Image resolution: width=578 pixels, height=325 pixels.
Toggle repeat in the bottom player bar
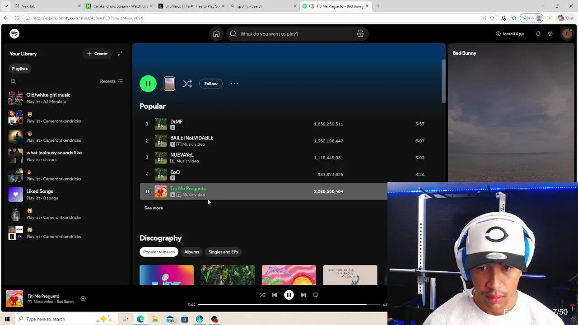point(316,295)
